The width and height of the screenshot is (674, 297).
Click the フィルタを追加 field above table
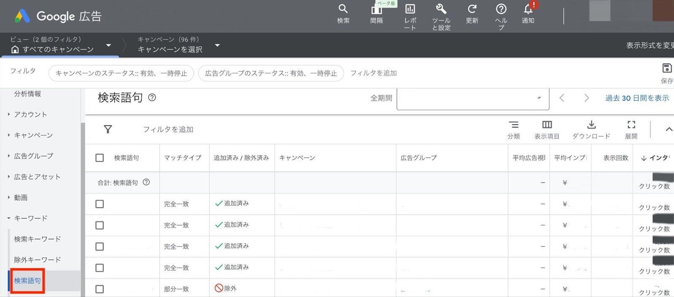click(x=168, y=129)
